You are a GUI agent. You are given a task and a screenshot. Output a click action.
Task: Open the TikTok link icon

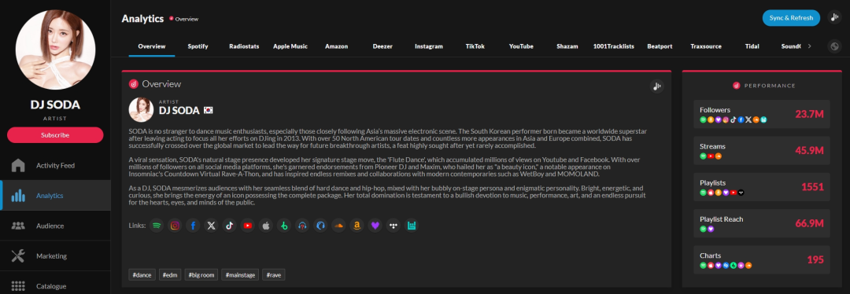(229, 226)
